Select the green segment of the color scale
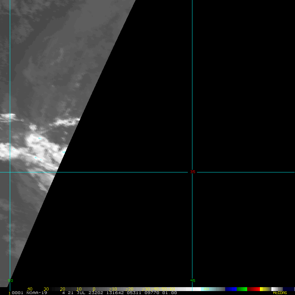The image size is (295, 295). click(242, 289)
